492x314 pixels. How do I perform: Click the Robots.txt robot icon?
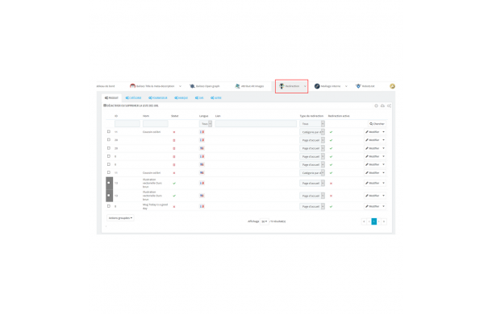(x=358, y=86)
